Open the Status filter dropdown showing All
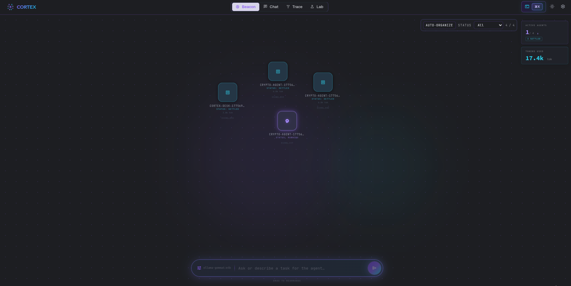 pos(488,25)
